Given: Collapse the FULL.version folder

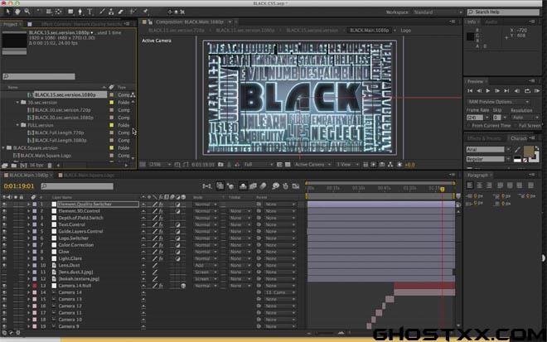Looking at the screenshot, I should [17, 125].
